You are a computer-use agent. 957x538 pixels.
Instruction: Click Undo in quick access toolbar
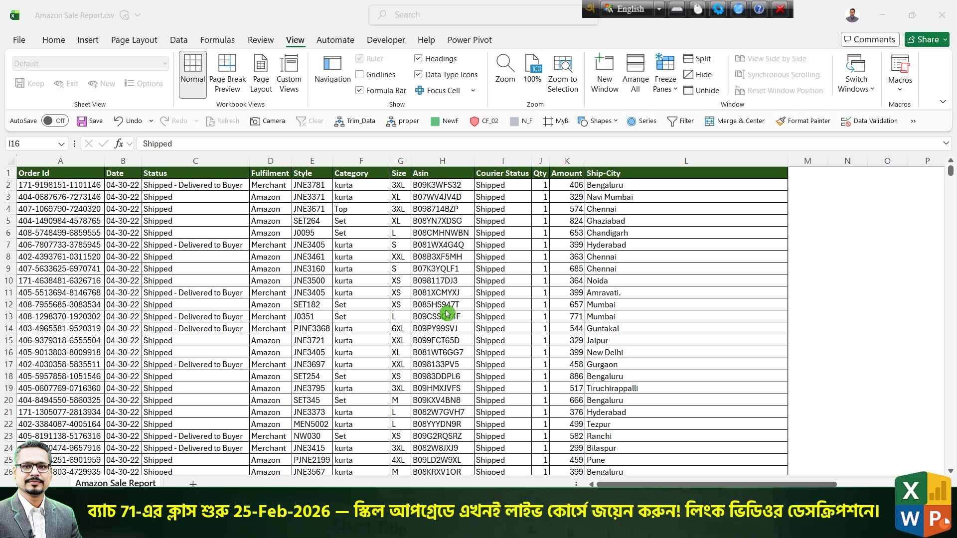(x=128, y=121)
